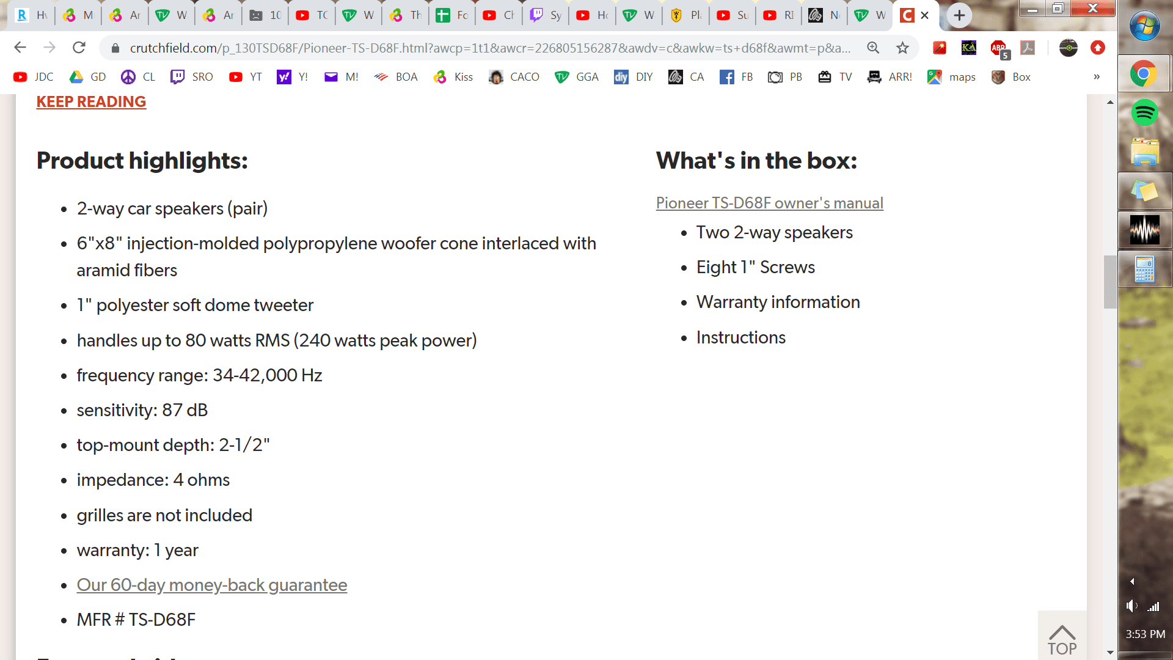Open the PB Photobucket bookmark
The image size is (1173, 660).
[785, 77]
